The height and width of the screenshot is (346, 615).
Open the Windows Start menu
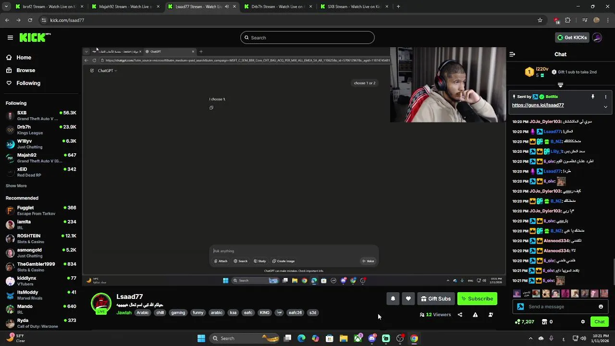201,338
